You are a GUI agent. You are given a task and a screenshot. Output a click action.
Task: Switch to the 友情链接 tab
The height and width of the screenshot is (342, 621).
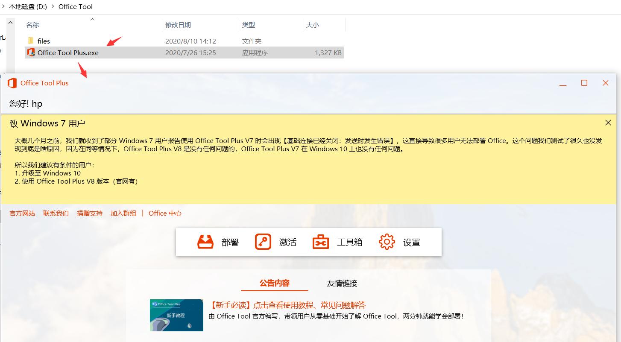pyautogui.click(x=342, y=283)
